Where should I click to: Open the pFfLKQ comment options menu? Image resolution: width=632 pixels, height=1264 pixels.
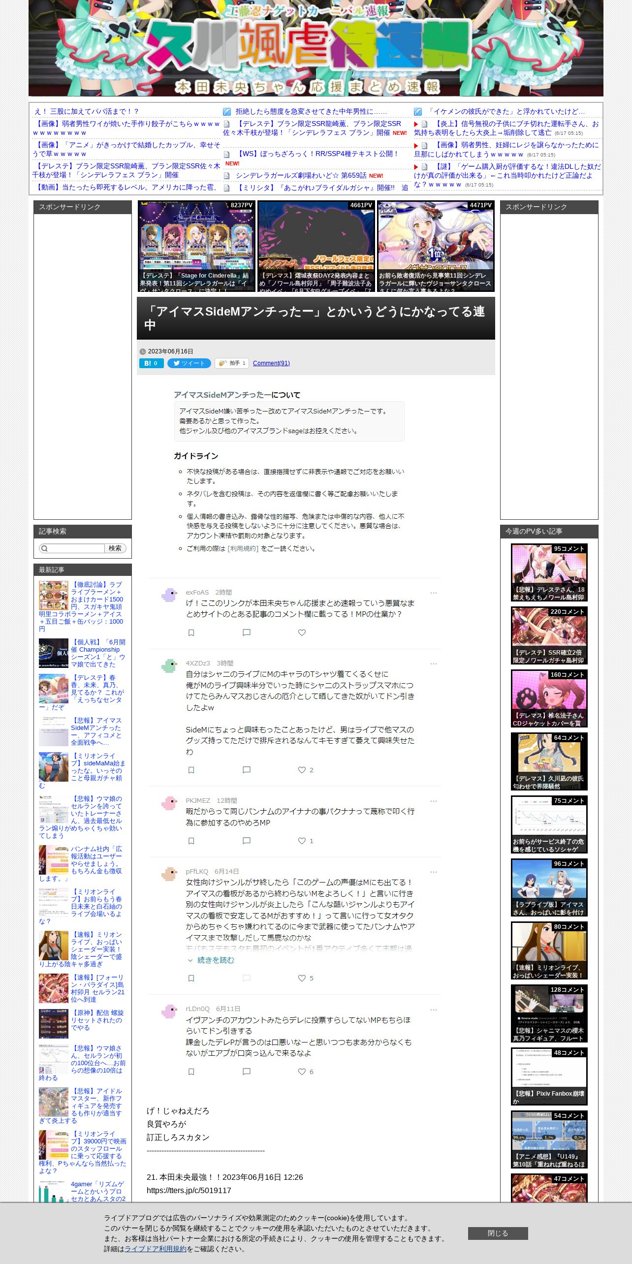tap(433, 872)
